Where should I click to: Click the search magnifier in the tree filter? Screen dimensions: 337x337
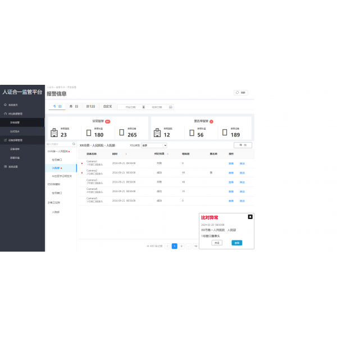tap(74, 144)
